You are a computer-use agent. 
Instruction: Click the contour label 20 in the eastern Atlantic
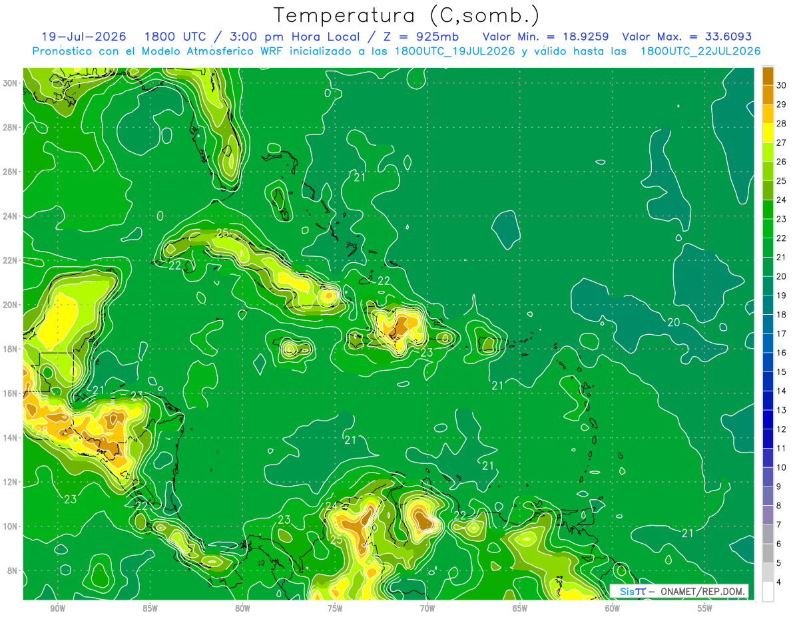(x=674, y=323)
